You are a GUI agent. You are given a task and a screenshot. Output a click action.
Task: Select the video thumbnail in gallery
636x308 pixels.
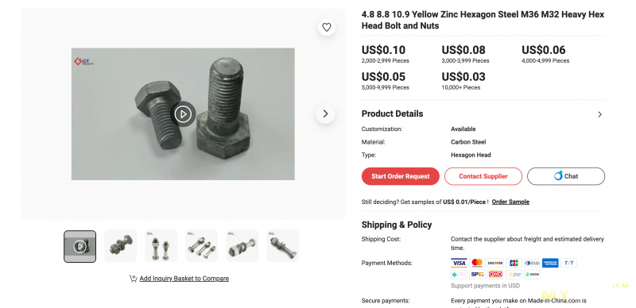(x=80, y=246)
